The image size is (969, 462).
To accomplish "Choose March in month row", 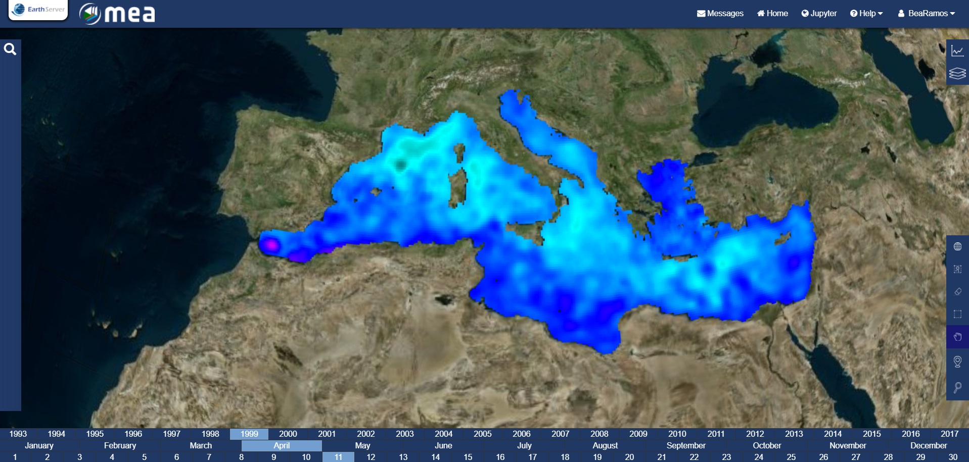I will 201,445.
